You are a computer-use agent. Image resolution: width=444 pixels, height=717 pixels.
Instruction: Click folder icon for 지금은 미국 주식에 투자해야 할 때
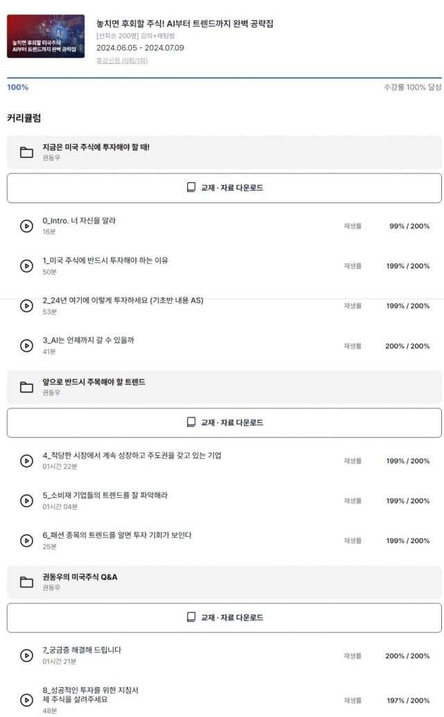26,153
